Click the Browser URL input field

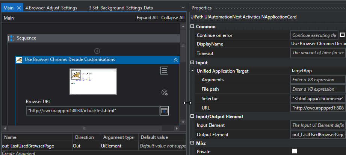point(92,111)
